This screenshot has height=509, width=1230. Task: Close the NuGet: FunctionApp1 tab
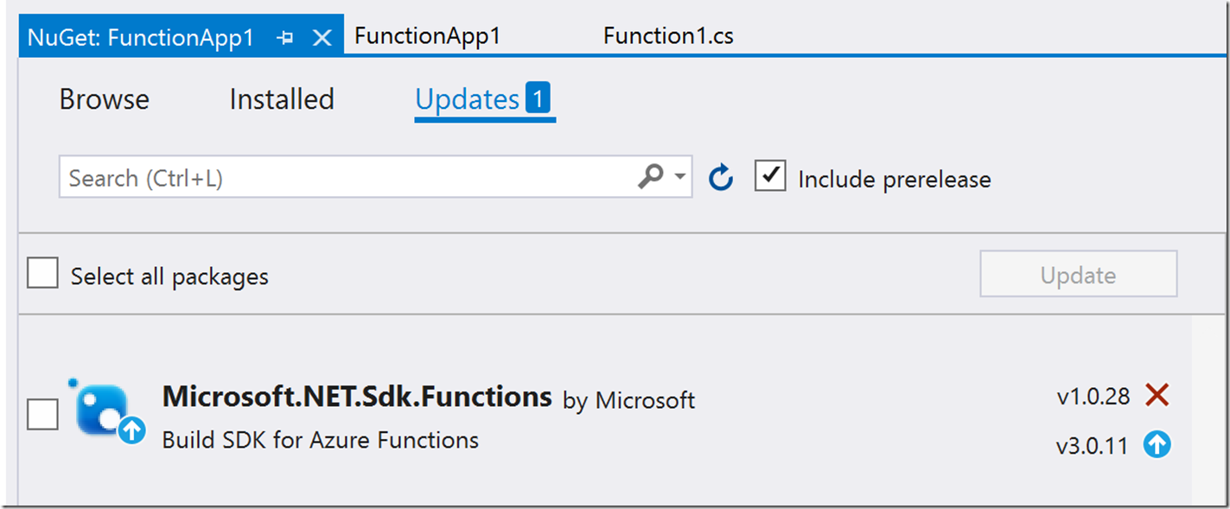322,37
